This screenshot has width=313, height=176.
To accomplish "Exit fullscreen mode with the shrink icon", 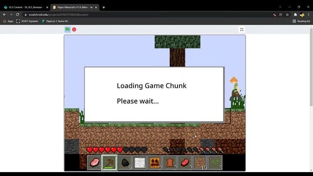I will [242, 29].
